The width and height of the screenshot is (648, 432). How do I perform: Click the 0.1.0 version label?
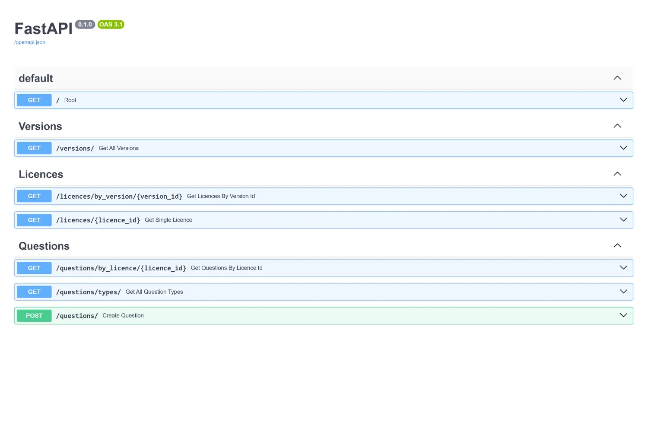coord(85,24)
